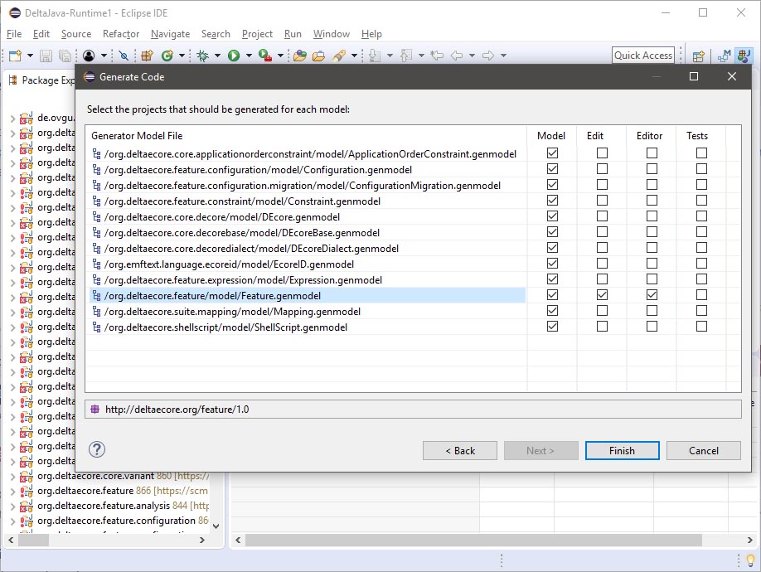The height and width of the screenshot is (572, 761).
Task: Check Editor for ConfigurationMigration.genmodel
Action: pos(652,184)
